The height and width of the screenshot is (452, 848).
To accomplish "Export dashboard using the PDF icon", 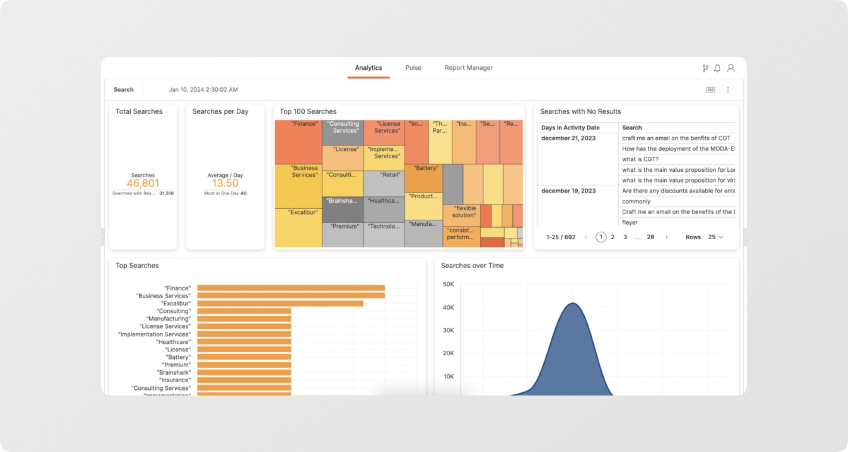I will (x=711, y=90).
